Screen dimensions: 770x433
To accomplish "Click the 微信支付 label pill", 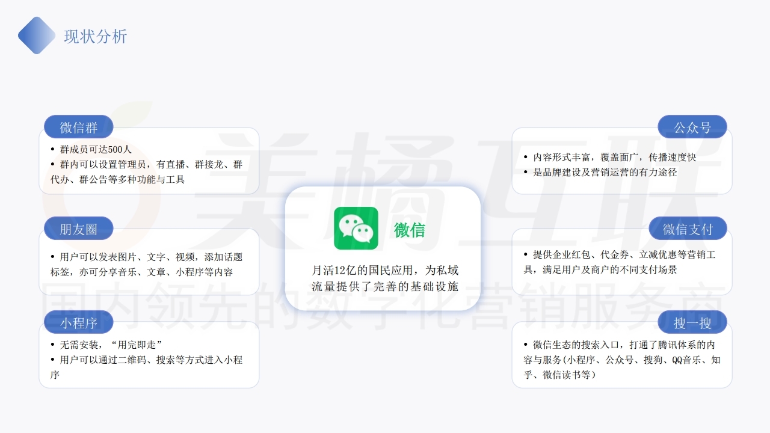I will (688, 229).
